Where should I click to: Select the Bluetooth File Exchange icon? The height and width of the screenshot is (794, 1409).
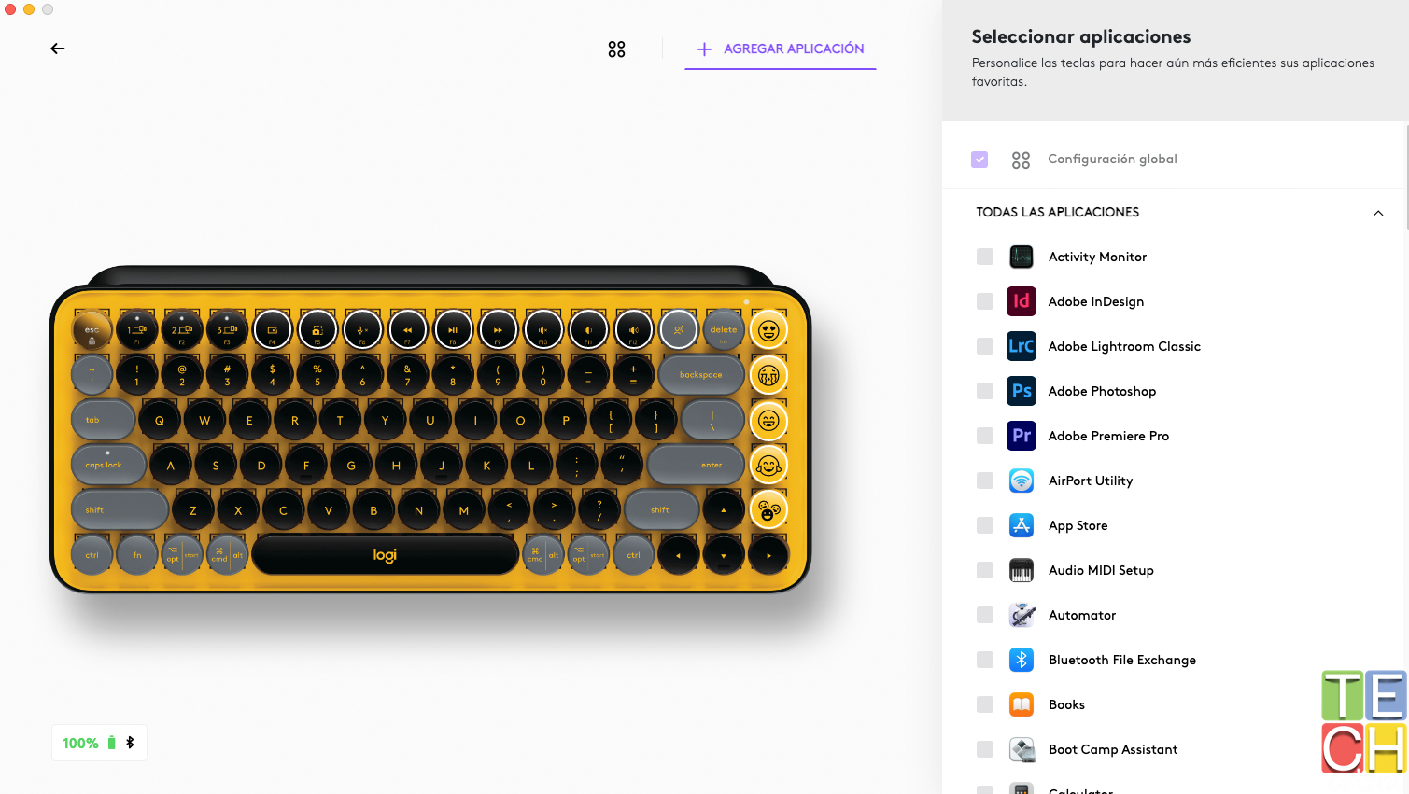(x=1022, y=660)
